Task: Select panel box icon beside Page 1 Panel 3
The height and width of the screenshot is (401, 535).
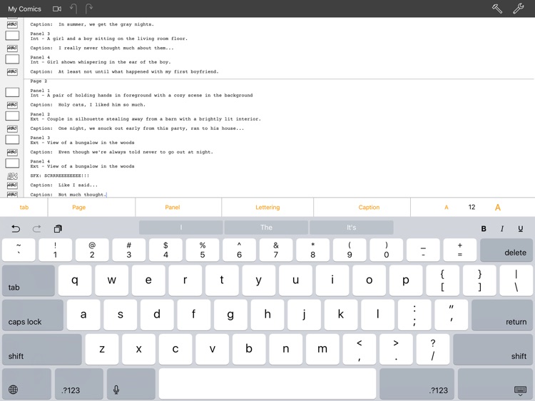Action: click(x=12, y=36)
